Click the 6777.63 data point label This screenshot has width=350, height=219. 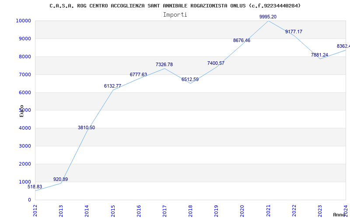138,74
